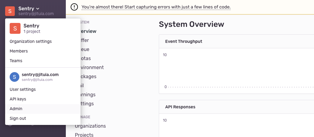Click the API Responses panel header

pyautogui.click(x=180, y=107)
